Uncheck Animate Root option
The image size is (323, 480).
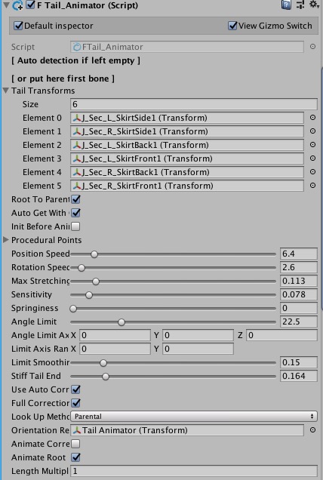tap(75, 457)
